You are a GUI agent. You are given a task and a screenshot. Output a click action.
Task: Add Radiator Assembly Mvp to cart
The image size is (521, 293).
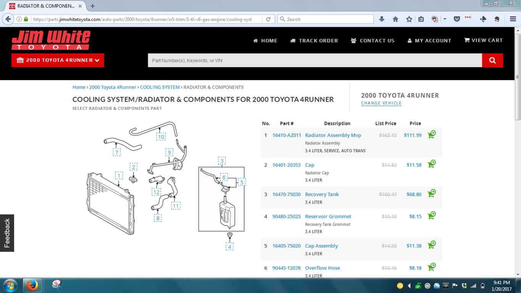(432, 134)
